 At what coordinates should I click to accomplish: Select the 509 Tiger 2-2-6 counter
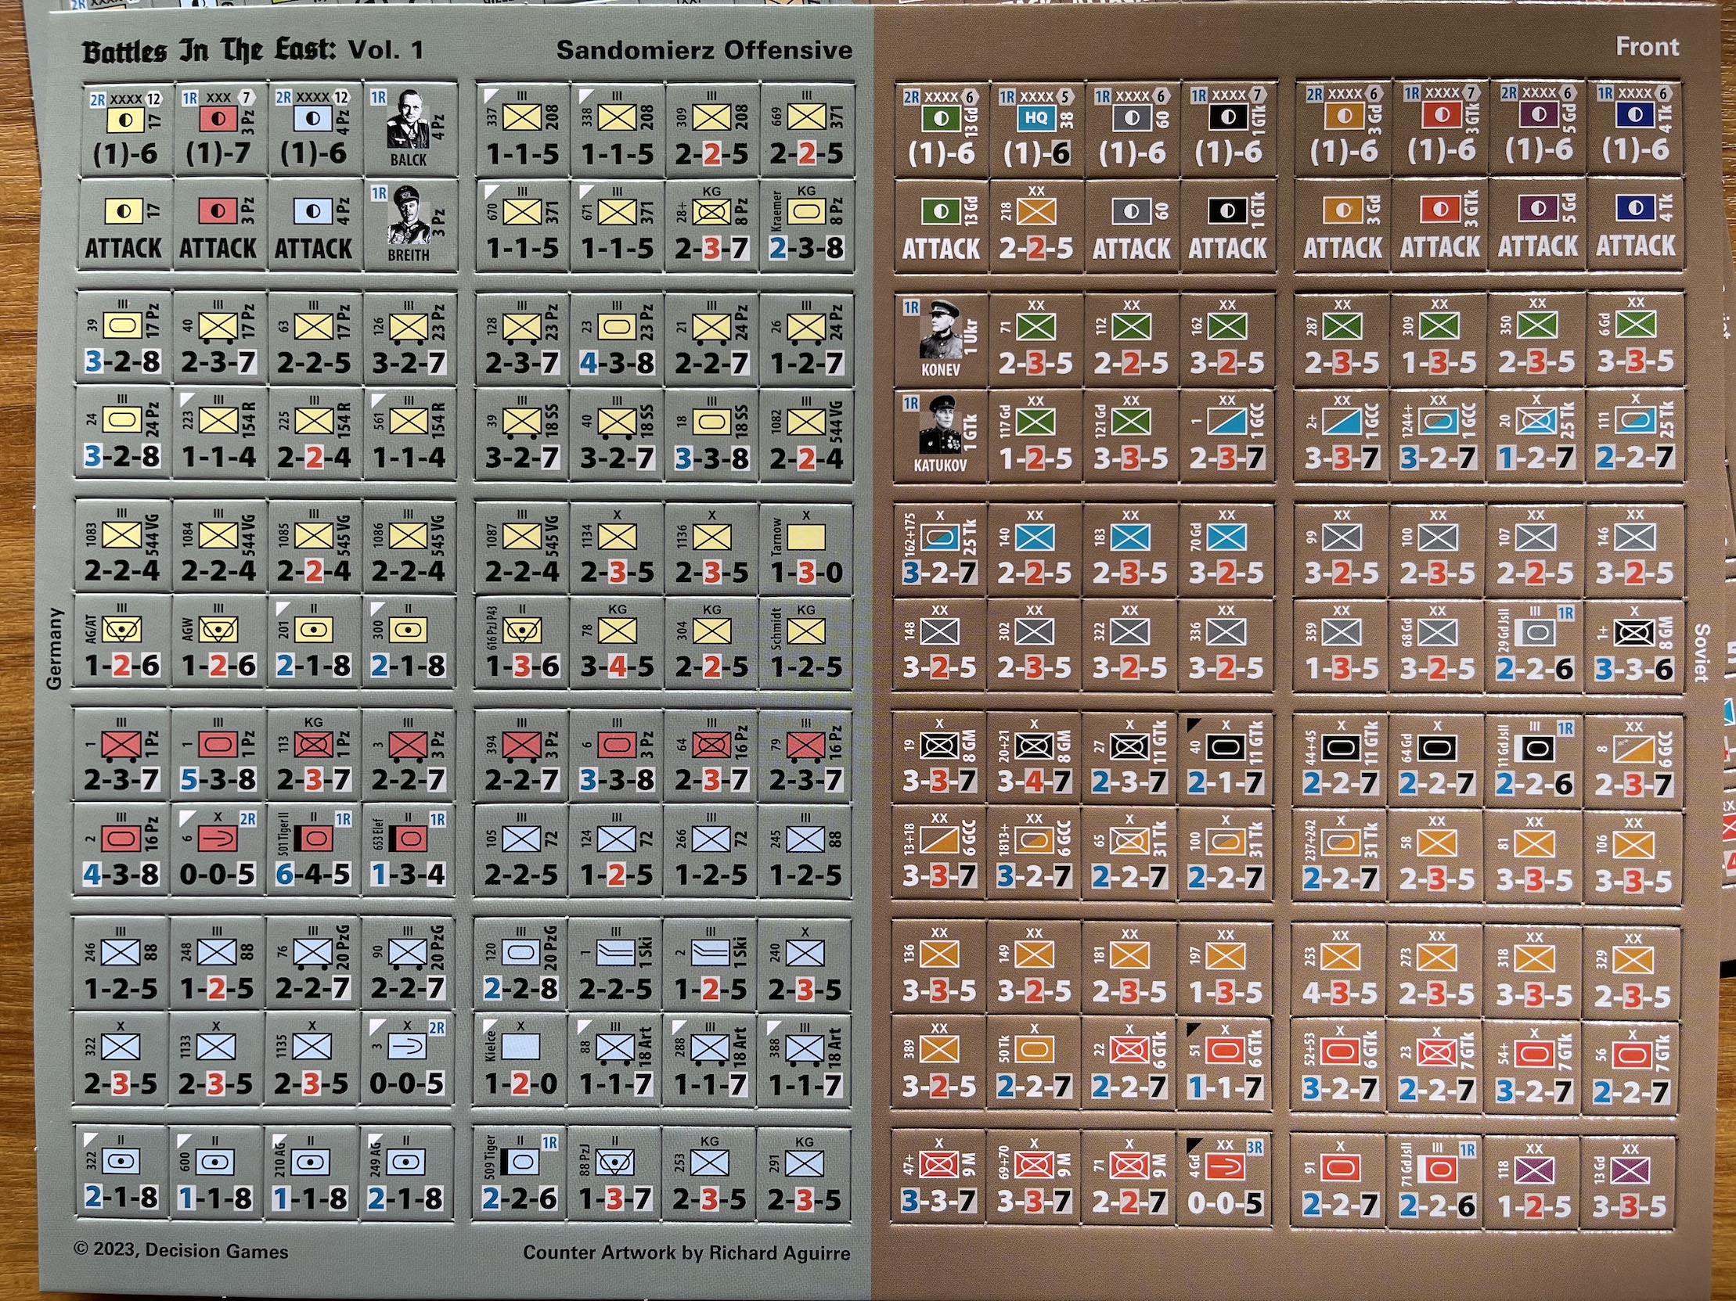[519, 1173]
